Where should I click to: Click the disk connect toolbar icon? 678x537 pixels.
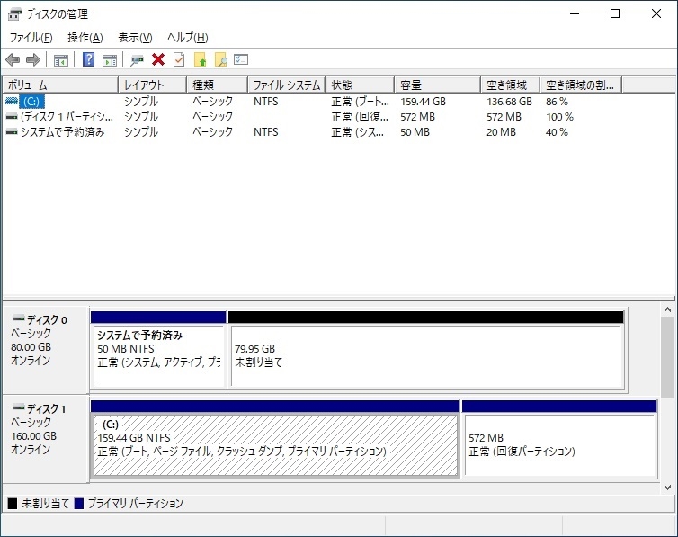(137, 60)
